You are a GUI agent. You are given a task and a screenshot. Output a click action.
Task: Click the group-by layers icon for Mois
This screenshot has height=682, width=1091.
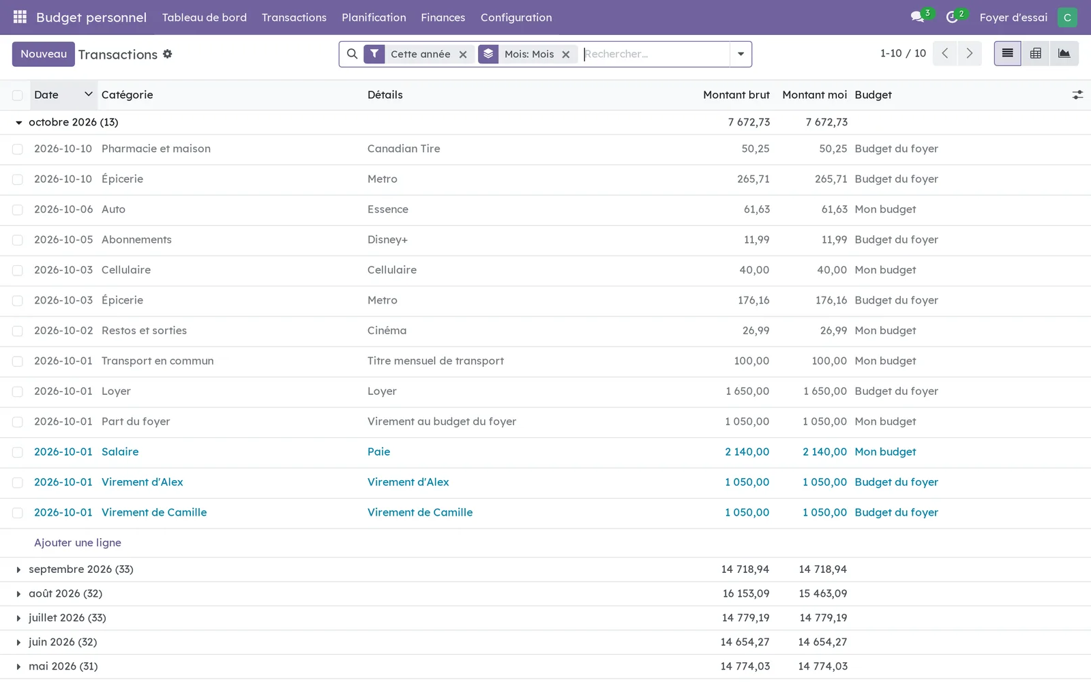488,54
